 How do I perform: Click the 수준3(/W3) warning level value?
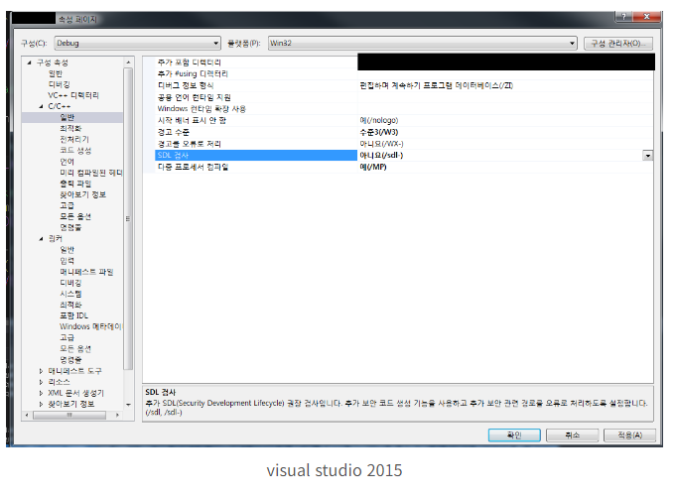(379, 132)
